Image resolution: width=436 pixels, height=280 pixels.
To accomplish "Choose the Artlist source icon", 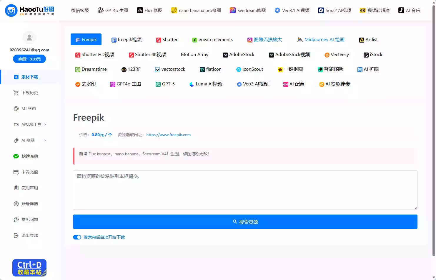I will tap(362, 40).
